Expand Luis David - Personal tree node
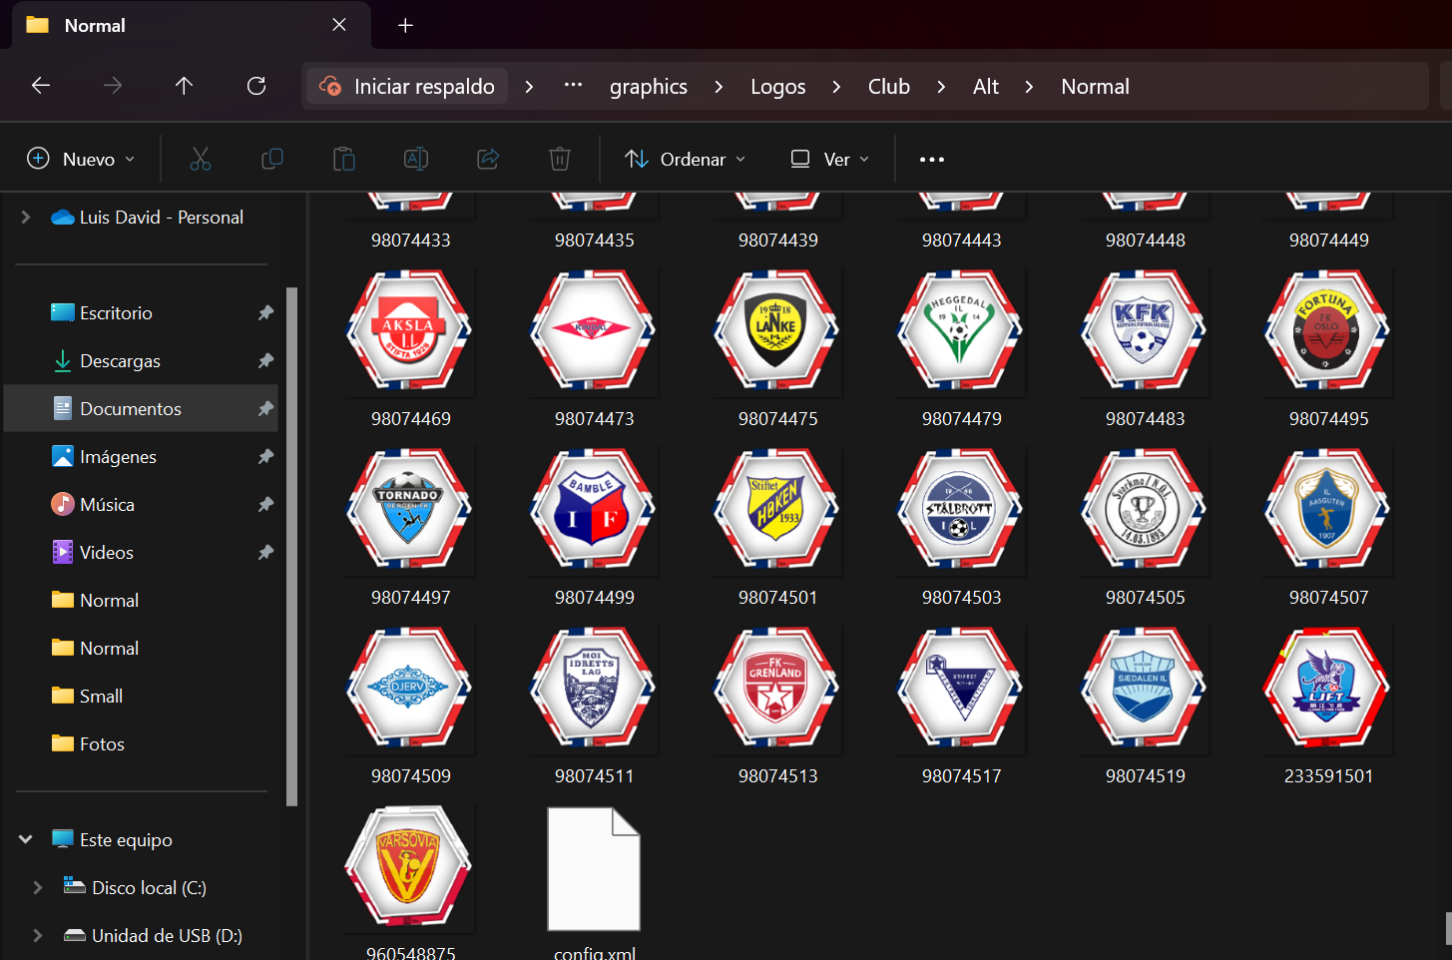This screenshot has width=1452, height=960. pos(26,217)
